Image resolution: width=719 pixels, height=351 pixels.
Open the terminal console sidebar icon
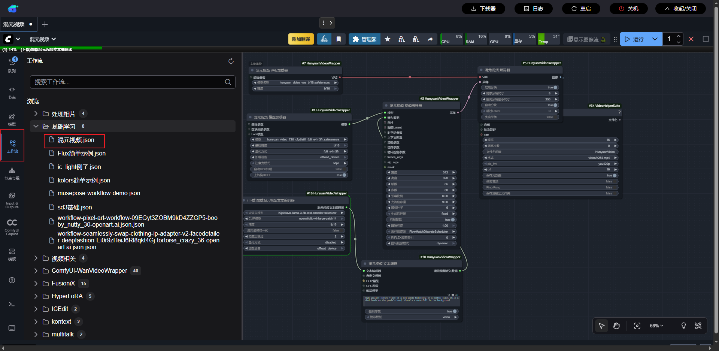click(x=12, y=304)
